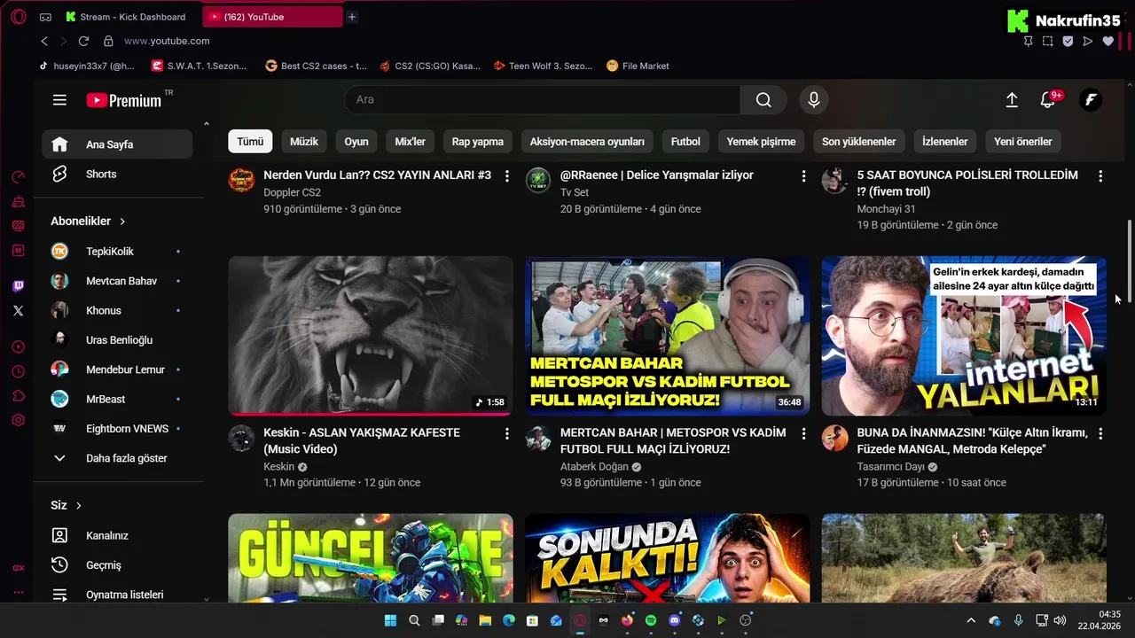Reload the page
Image resolution: width=1135 pixels, height=638 pixels.
click(x=83, y=41)
